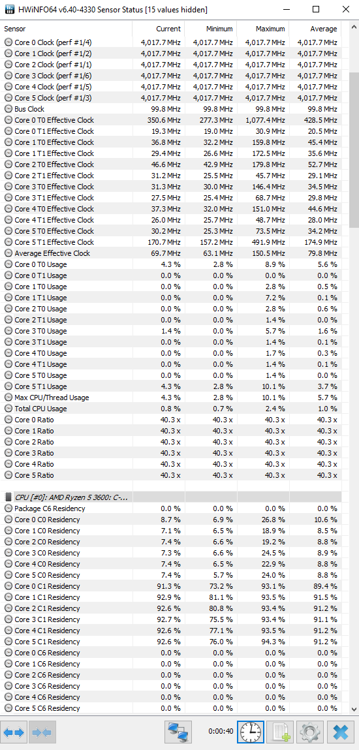Reset the clock timer icon
359x750 pixels.
251,731
